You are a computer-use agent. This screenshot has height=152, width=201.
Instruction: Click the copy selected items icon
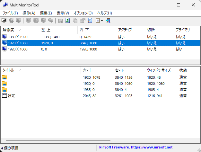75,21
